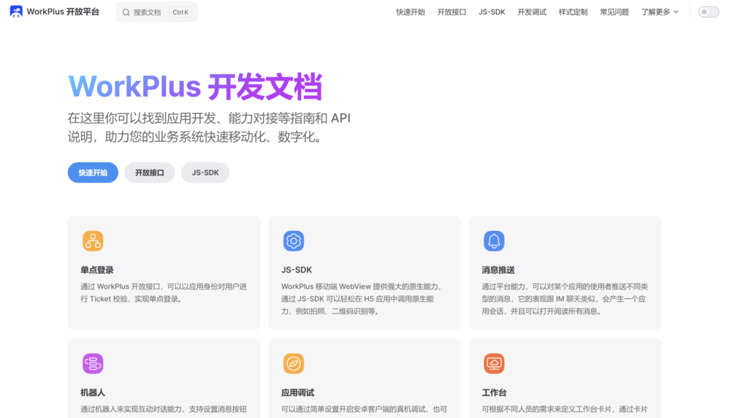Viewport: 748px width, 418px height.
Task: Open 快速开始 in the top navigation
Action: (411, 12)
